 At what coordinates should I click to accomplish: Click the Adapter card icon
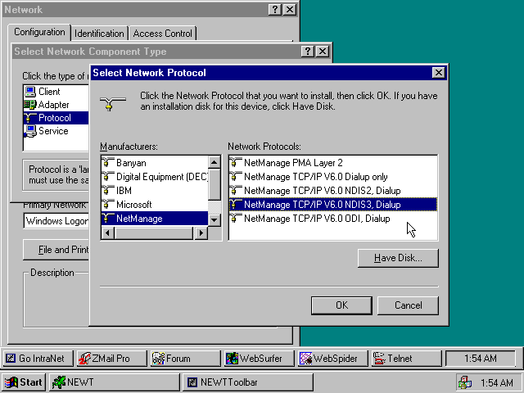click(30, 105)
